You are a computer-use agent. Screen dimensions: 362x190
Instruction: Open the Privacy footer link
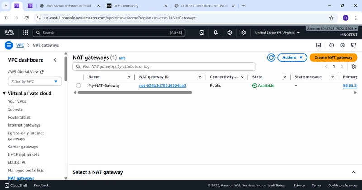pos(299,185)
